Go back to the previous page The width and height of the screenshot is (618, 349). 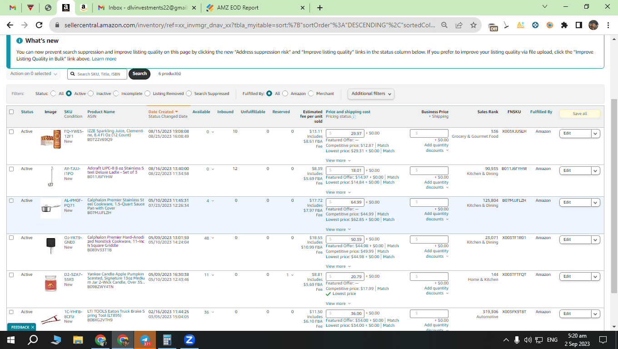[x=10, y=25]
